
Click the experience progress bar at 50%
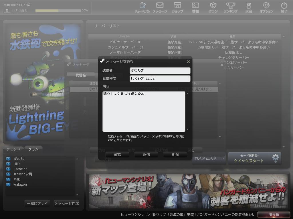pos(58,11)
